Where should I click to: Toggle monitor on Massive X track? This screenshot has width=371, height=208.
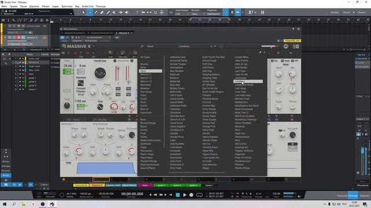pos(23,38)
